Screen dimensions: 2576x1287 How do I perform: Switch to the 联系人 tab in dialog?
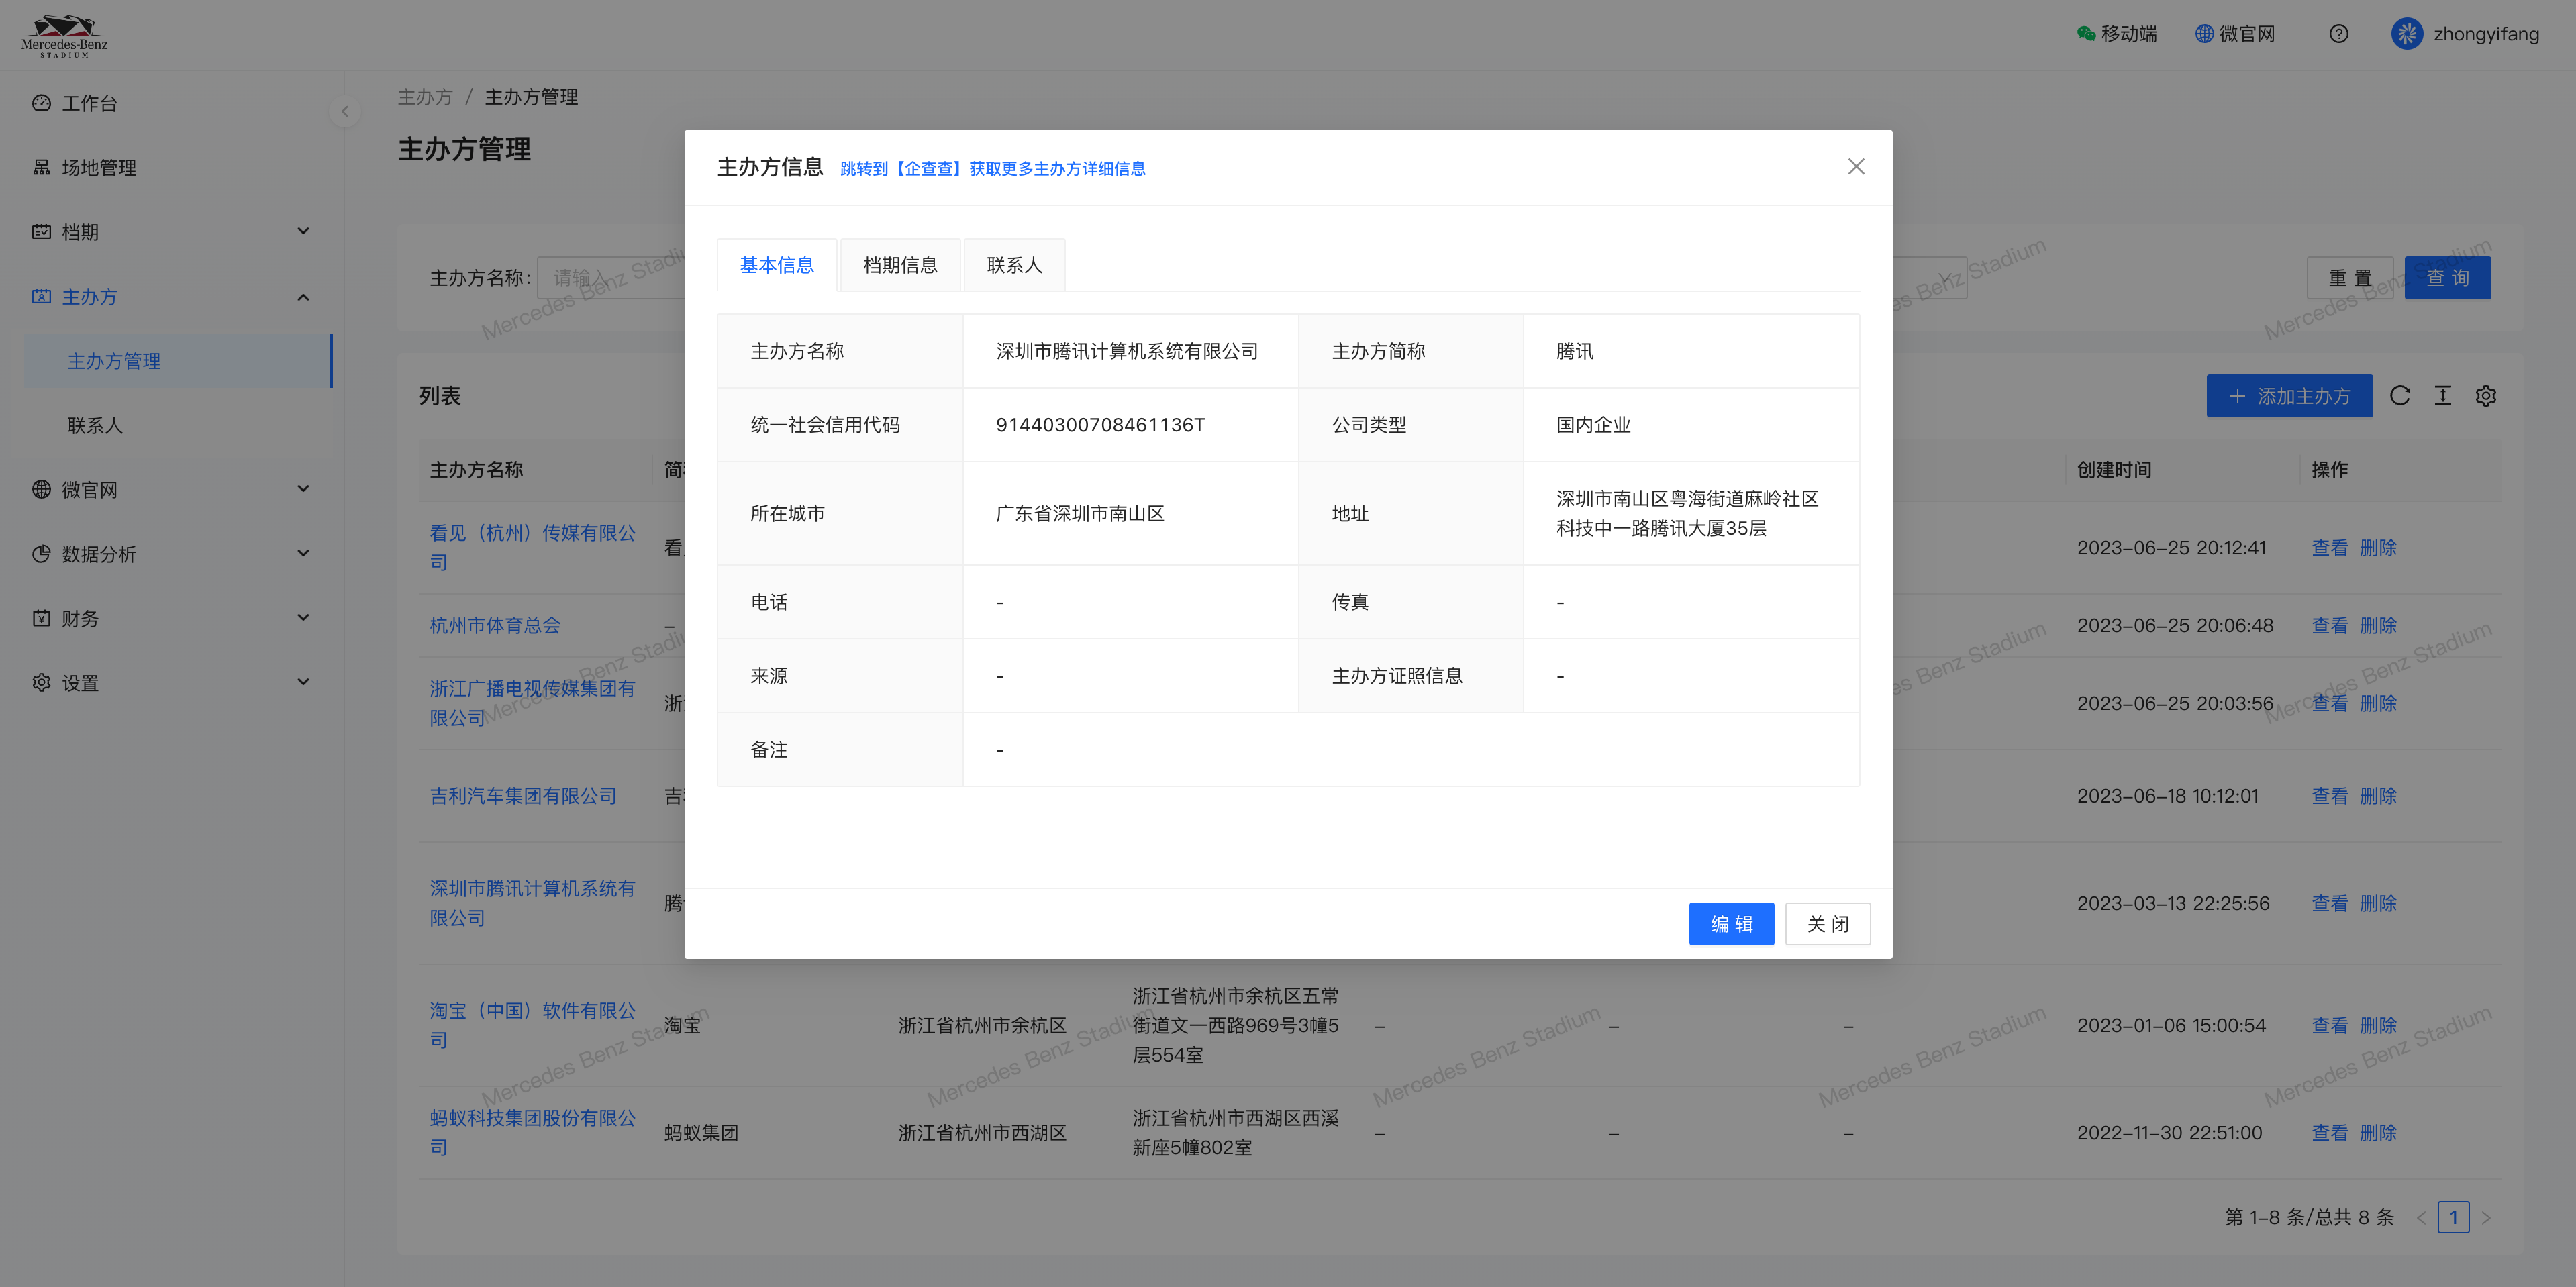[1014, 265]
